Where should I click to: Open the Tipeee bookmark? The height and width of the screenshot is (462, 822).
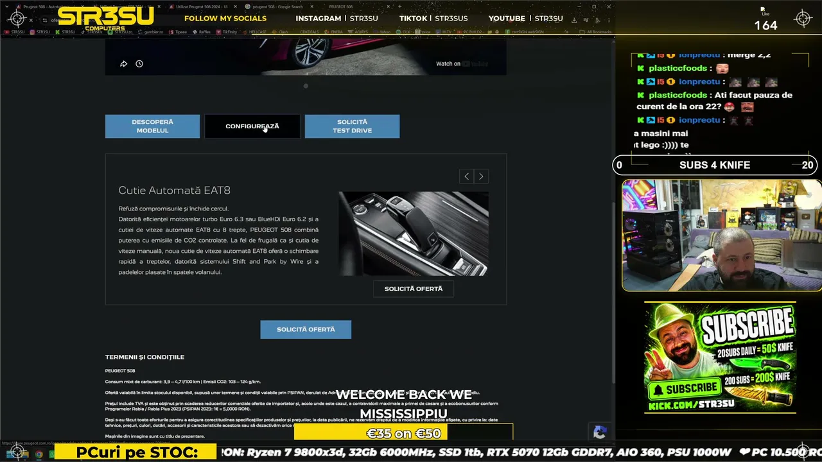click(178, 31)
